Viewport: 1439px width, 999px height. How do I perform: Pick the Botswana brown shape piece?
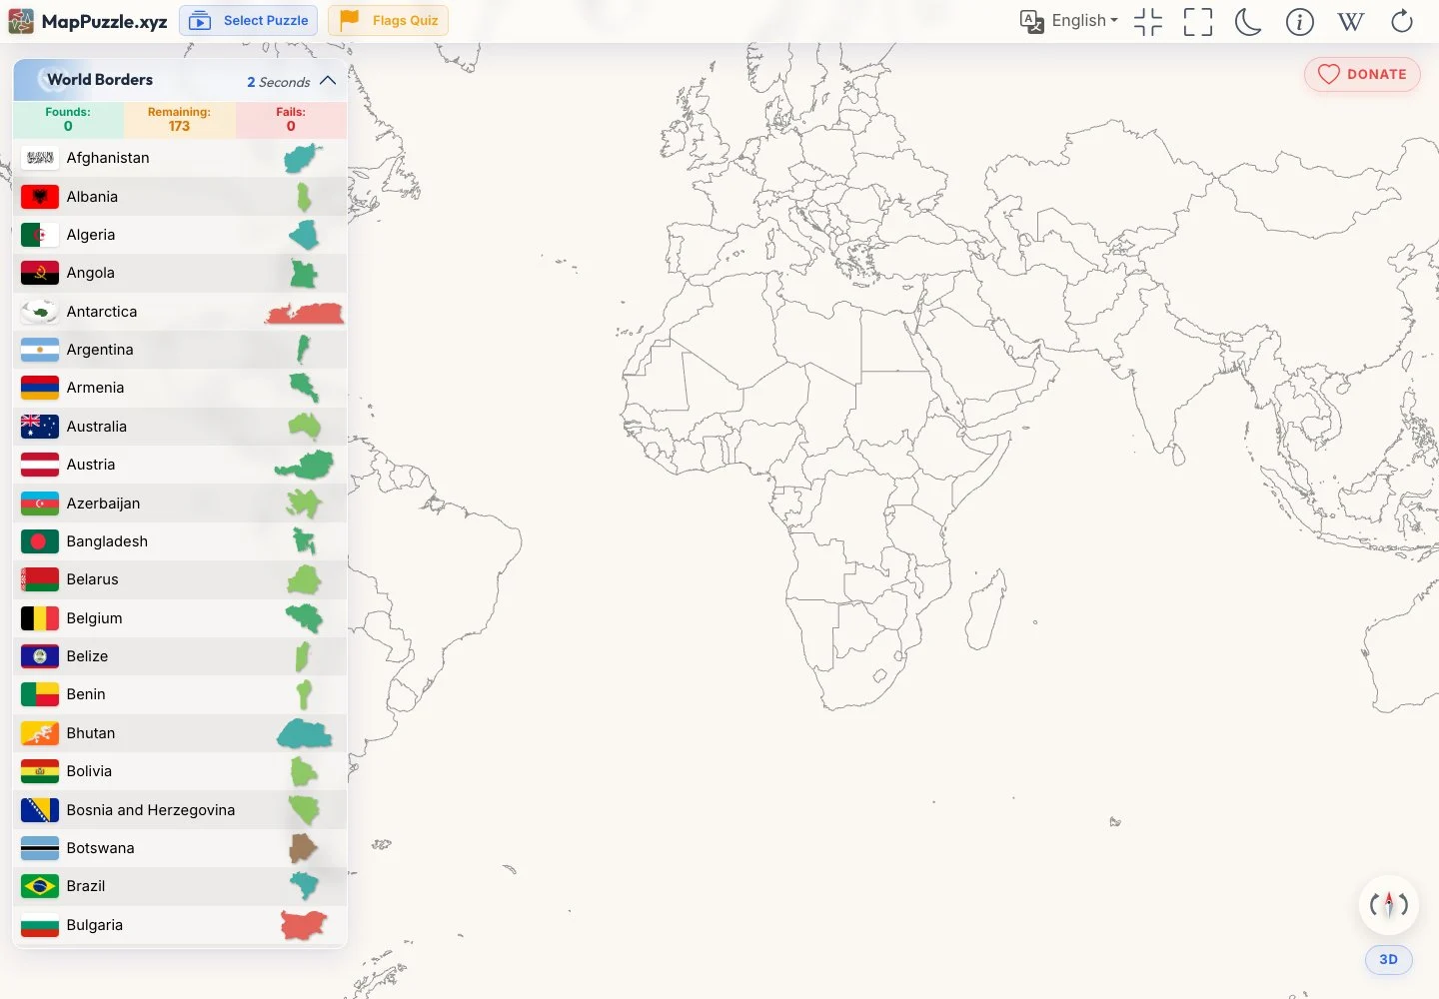(x=303, y=848)
